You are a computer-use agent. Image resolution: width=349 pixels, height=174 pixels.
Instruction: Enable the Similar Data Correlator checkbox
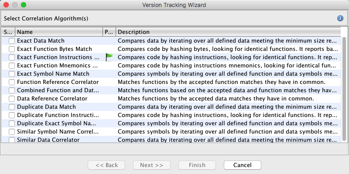tap(12, 140)
